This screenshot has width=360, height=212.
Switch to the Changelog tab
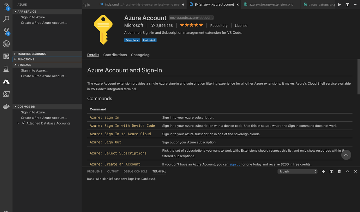pos(140,55)
